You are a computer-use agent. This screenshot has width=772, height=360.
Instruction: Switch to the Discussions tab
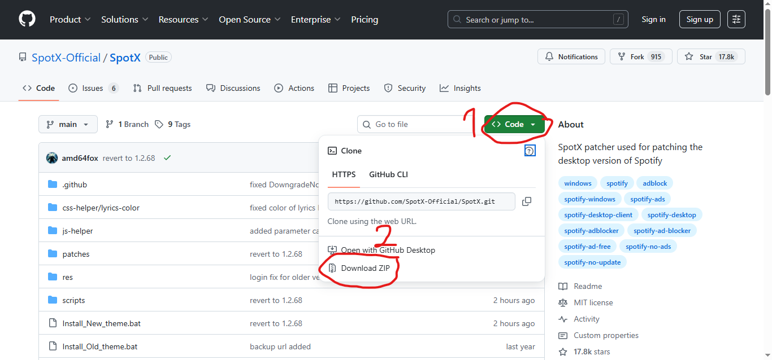click(x=233, y=88)
